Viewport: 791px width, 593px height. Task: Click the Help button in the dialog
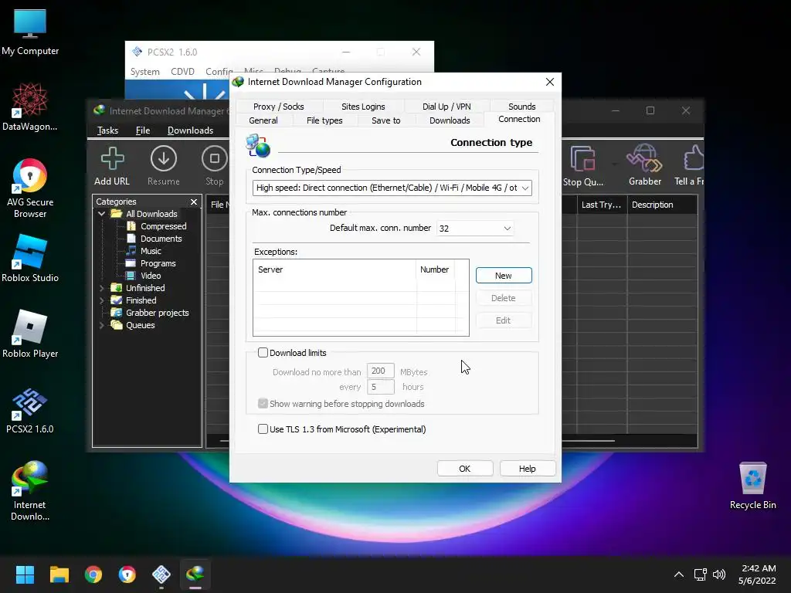527,469
